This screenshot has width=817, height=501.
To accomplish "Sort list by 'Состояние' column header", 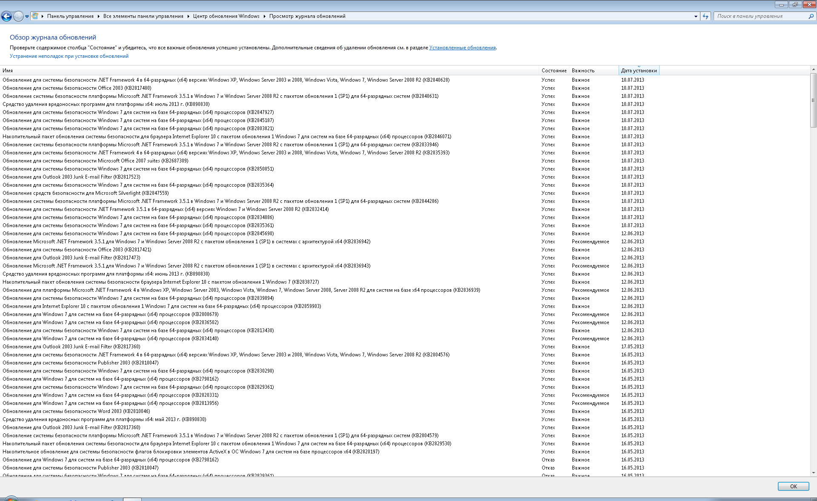I will pyautogui.click(x=554, y=71).
